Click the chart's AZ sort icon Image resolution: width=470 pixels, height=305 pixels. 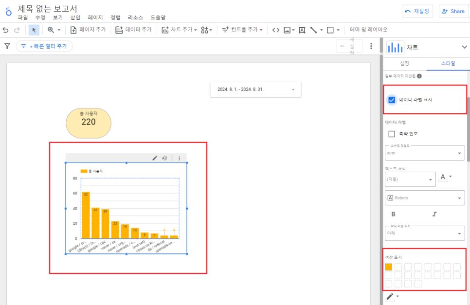click(x=164, y=158)
